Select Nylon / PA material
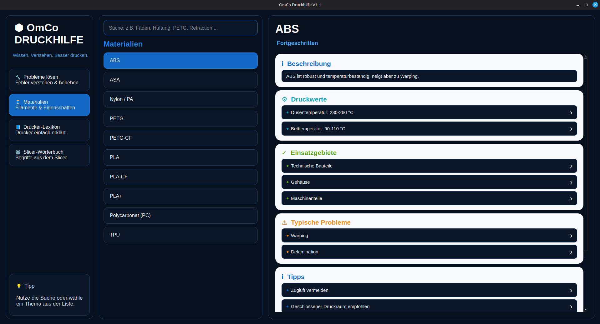 click(x=181, y=99)
